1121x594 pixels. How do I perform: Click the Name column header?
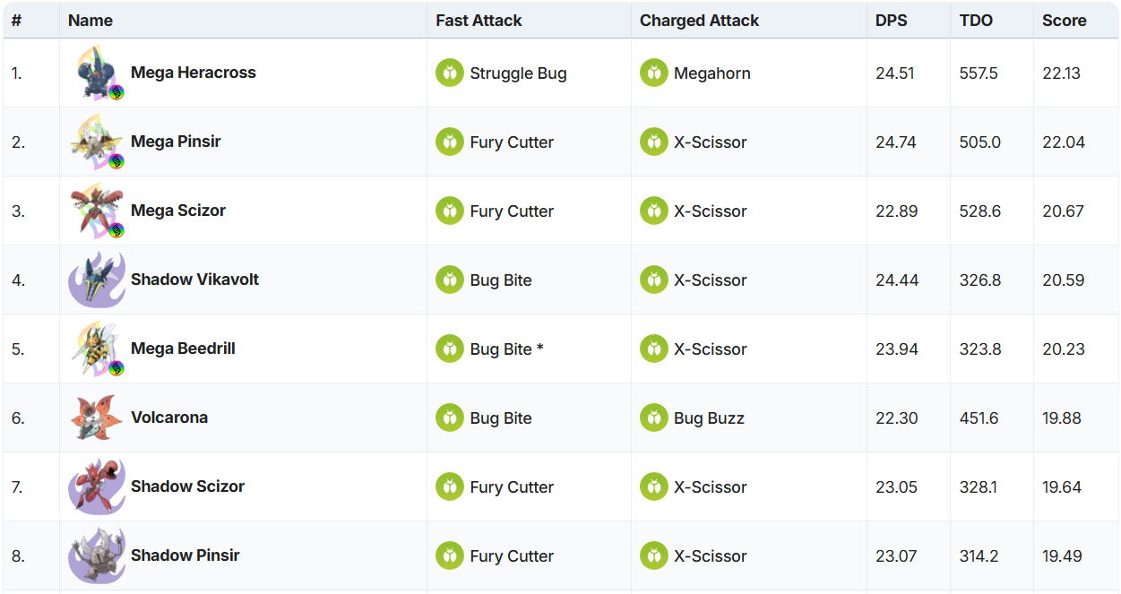pyautogui.click(x=91, y=21)
